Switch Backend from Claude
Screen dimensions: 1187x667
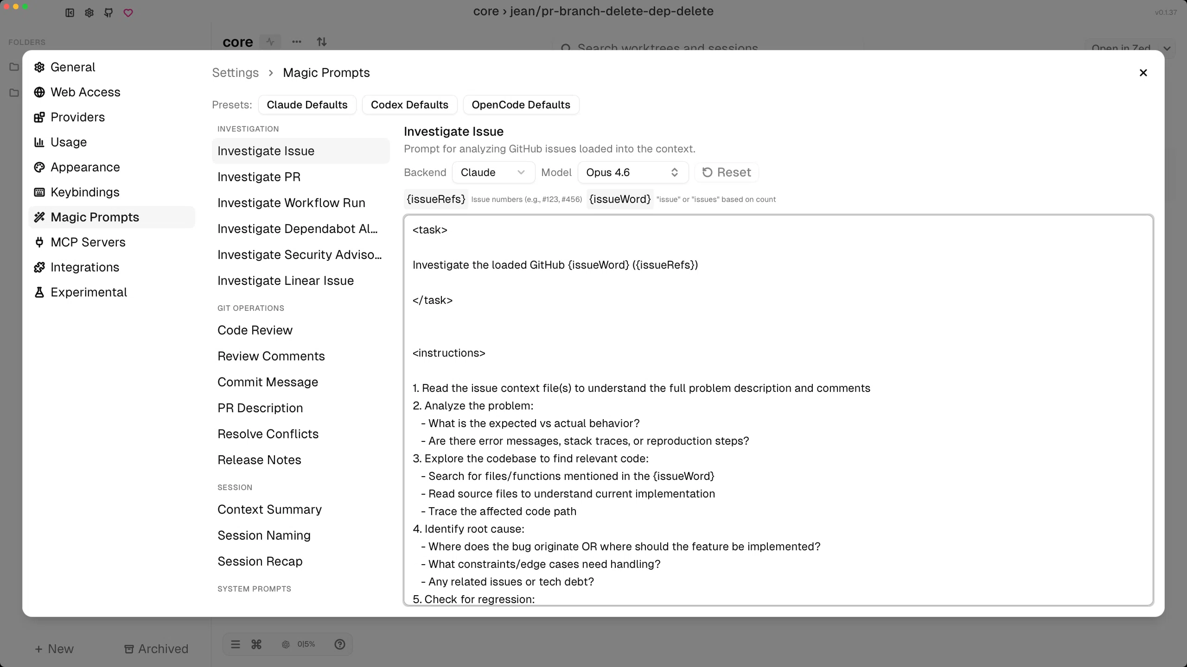(x=493, y=172)
